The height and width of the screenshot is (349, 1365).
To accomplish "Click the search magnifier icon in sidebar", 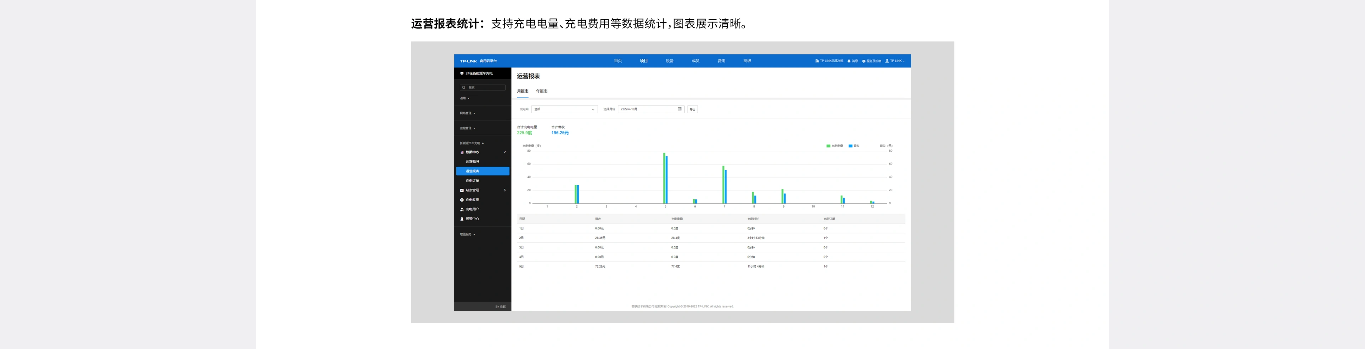I will coord(464,87).
